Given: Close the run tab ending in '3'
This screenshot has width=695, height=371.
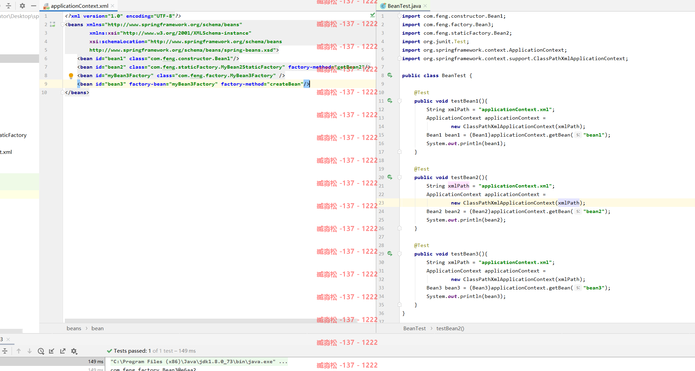Looking at the screenshot, I should pos(8,339).
